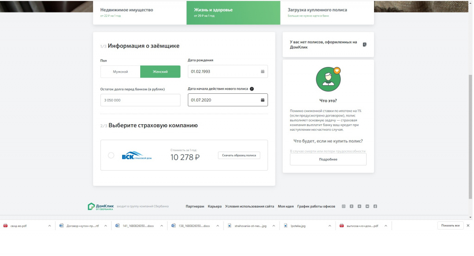Close the downloads bar
Image resolution: width=474 pixels, height=256 pixels.
click(x=468, y=226)
